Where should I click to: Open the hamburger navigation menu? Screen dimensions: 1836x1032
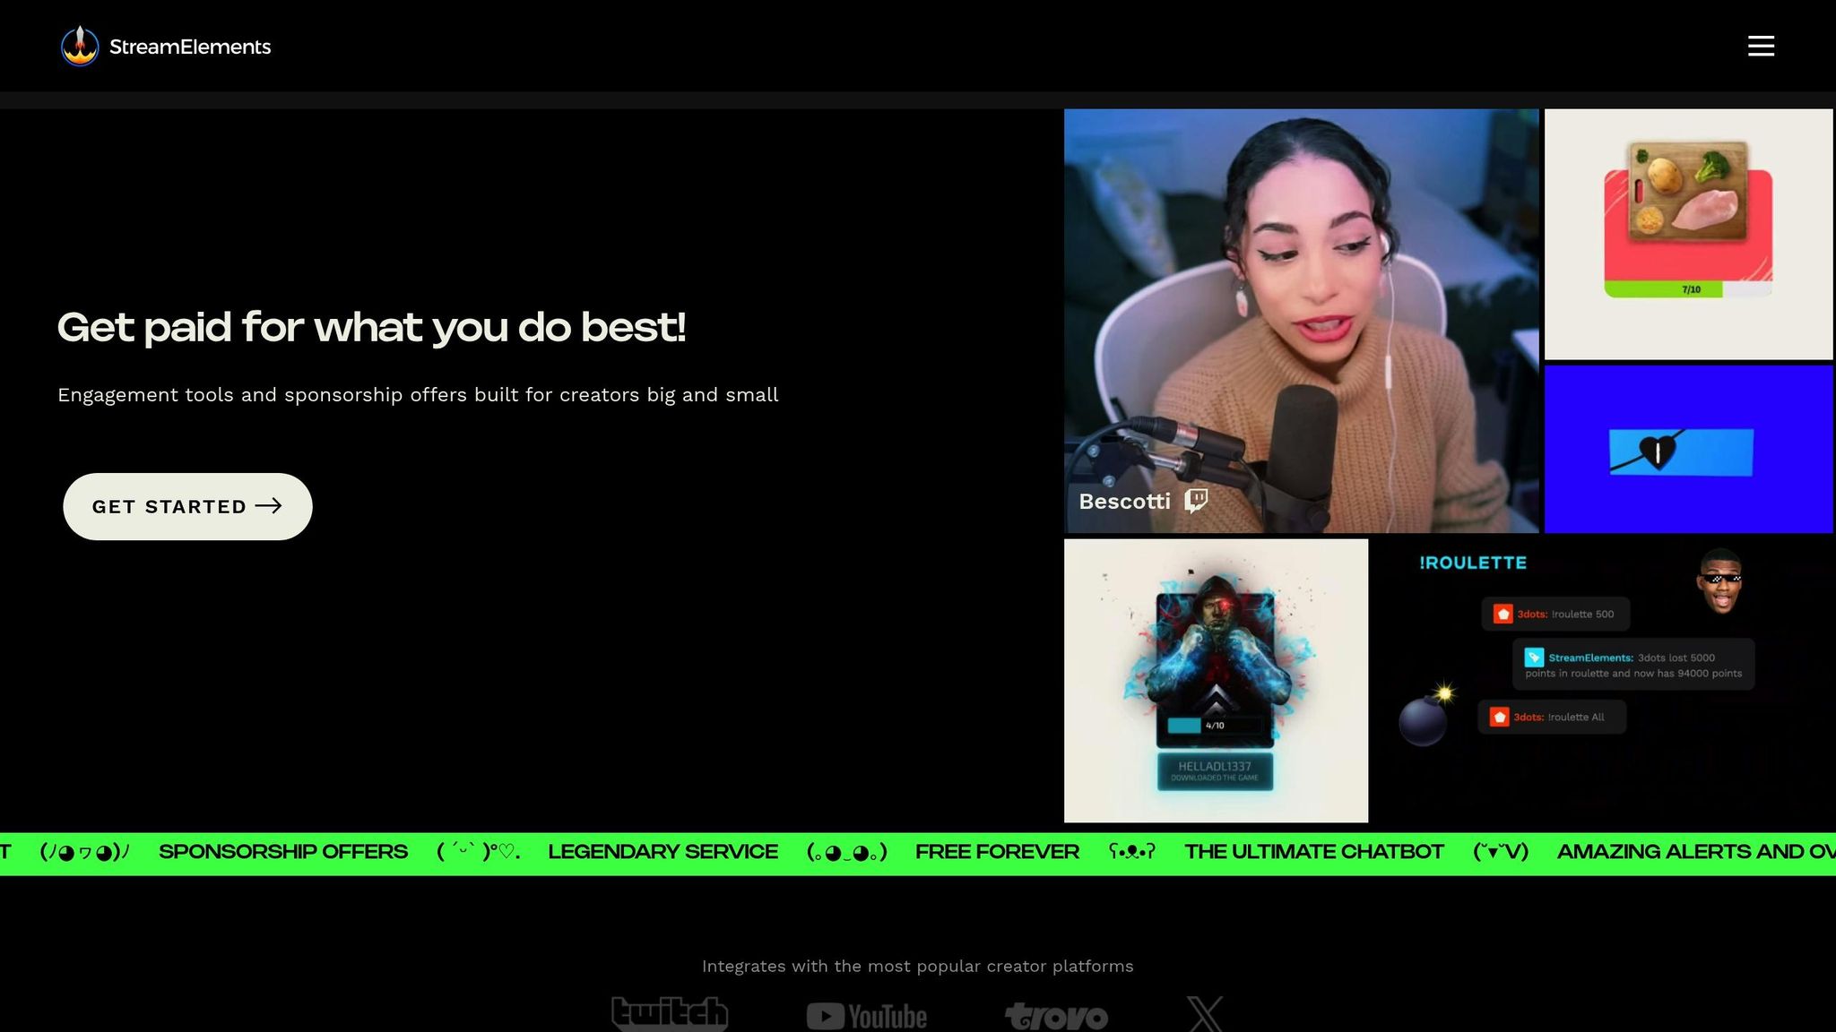click(x=1761, y=46)
